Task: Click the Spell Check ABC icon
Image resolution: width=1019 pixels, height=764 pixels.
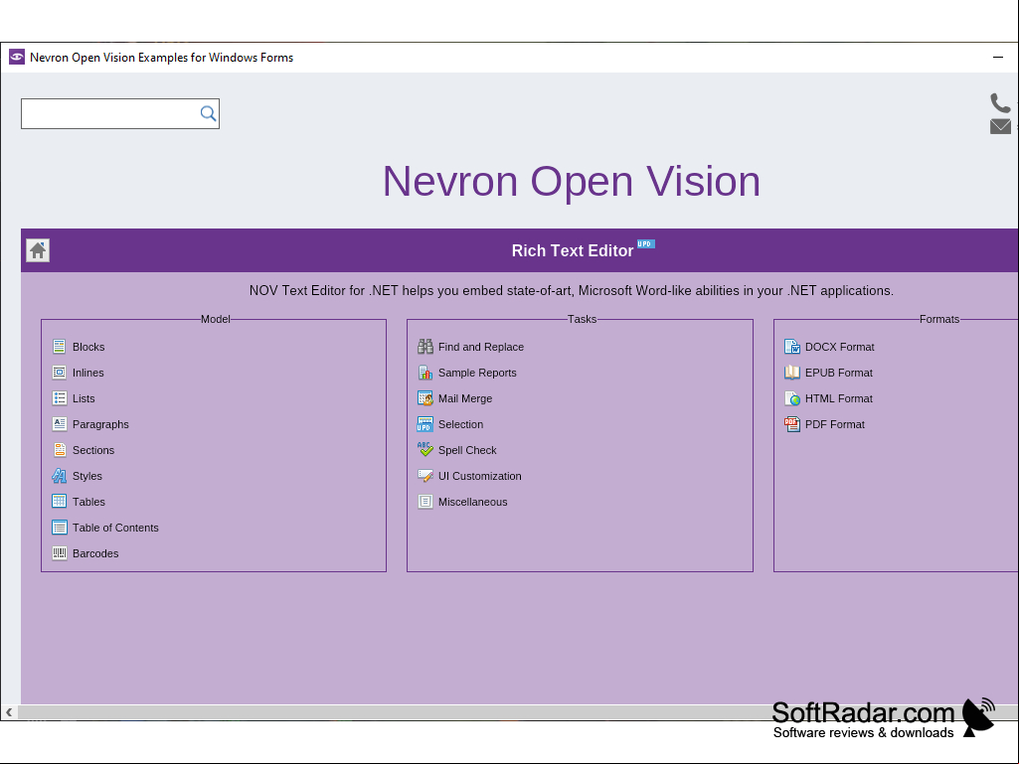Action: pyautogui.click(x=425, y=449)
